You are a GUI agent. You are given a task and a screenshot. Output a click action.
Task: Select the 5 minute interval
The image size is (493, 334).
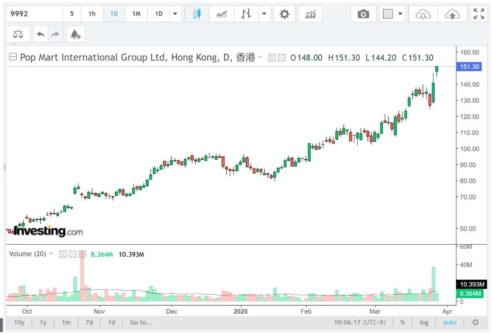point(72,14)
